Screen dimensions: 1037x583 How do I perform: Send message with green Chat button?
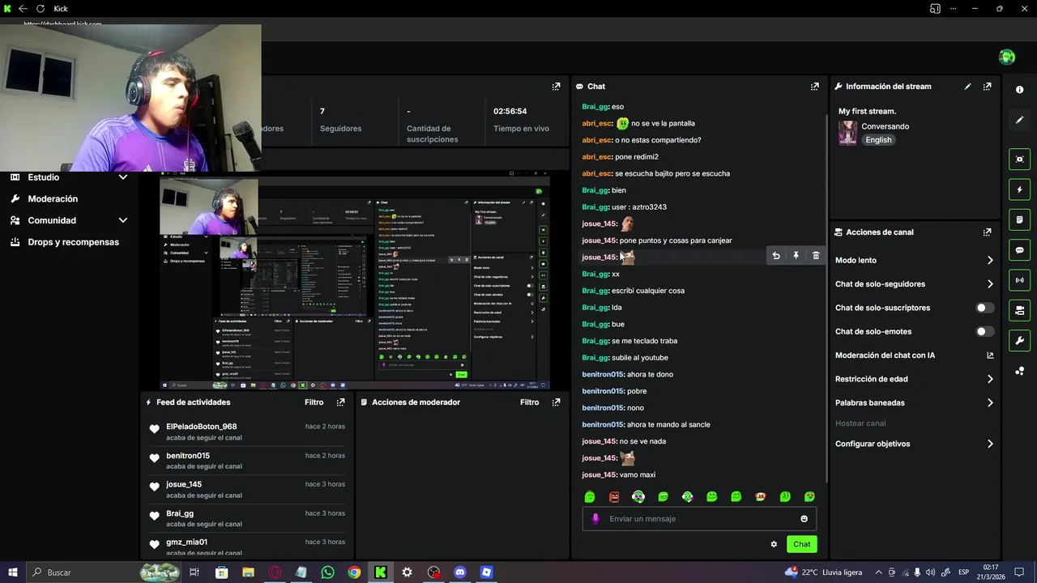coord(801,544)
